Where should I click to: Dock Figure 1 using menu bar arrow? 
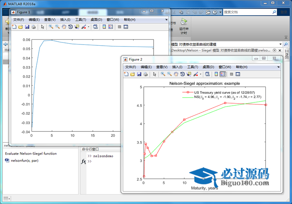click(x=166, y=20)
